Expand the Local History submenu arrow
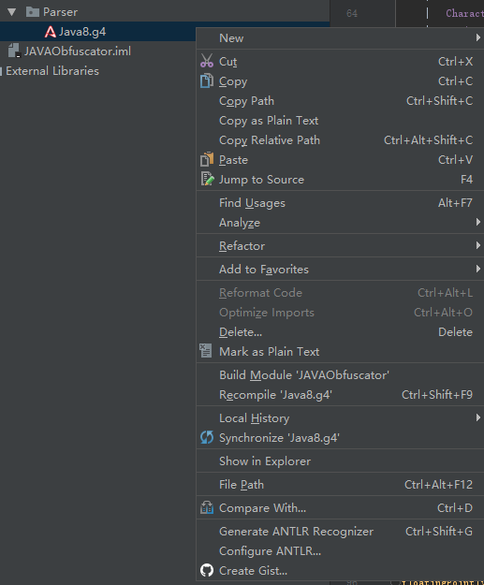 (478, 417)
